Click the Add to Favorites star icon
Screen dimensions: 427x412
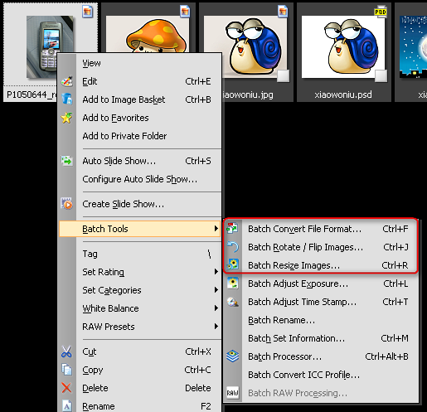(67, 118)
